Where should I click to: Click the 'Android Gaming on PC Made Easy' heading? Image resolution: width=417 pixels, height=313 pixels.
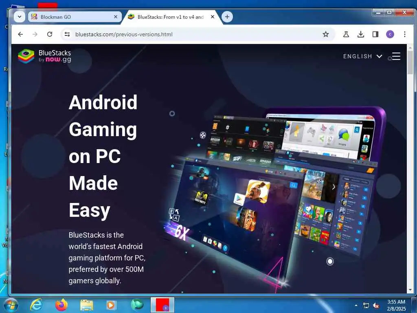point(103,156)
